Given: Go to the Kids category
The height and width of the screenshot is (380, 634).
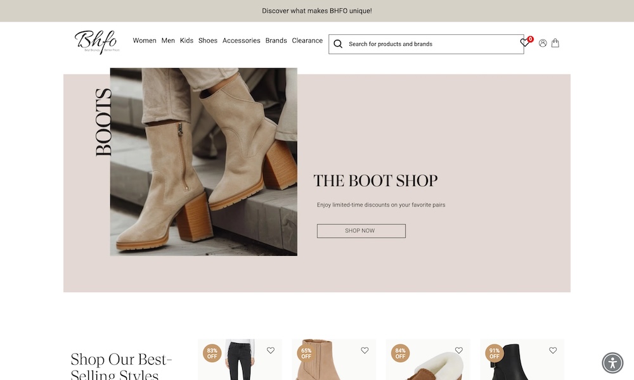Looking at the screenshot, I should coord(186,41).
